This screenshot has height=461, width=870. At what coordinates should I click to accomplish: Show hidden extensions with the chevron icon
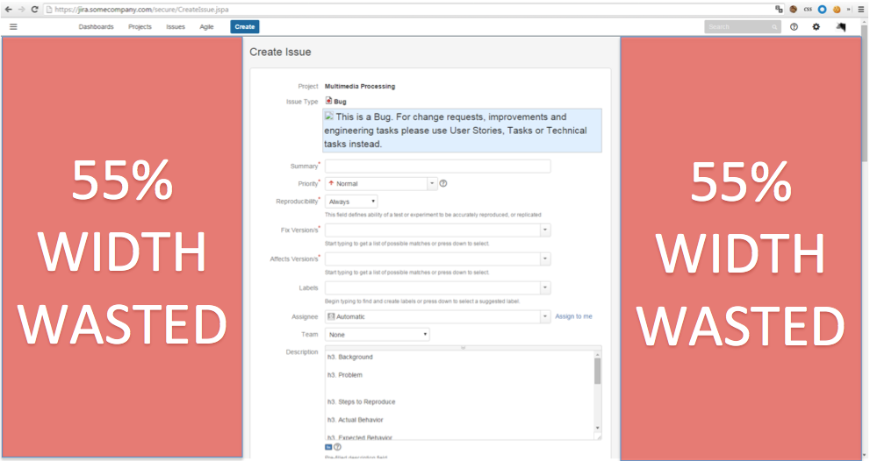(849, 10)
